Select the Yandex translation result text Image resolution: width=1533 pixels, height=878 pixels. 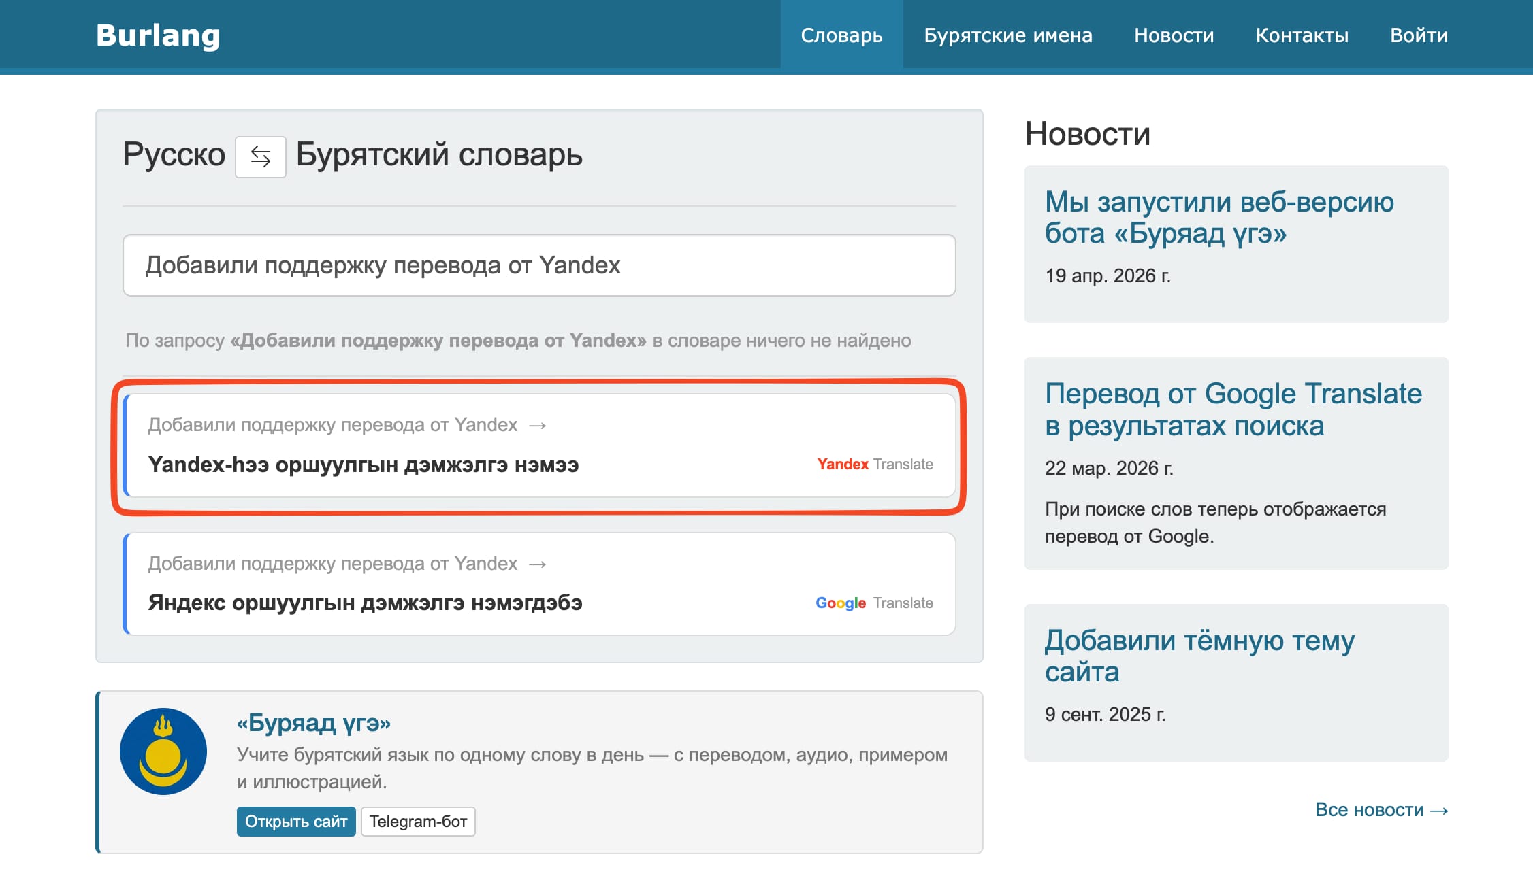(x=364, y=465)
